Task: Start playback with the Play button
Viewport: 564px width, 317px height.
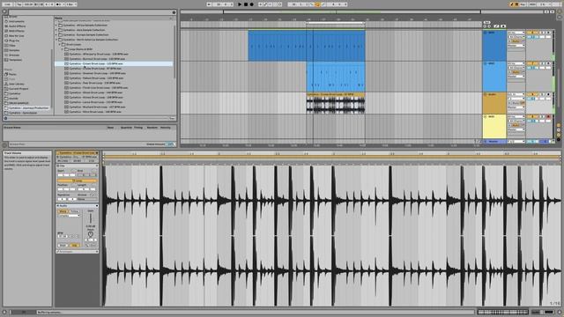Action: [x=240, y=4]
